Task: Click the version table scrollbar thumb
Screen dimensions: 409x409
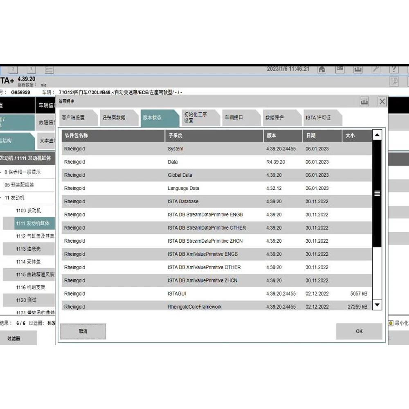Action: [377, 193]
